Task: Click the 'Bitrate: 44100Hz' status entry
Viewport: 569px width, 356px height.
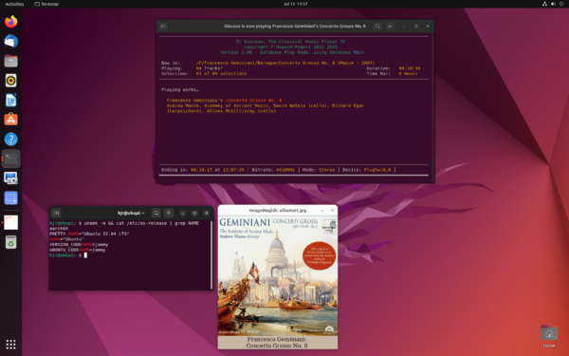Action: pyautogui.click(x=273, y=170)
